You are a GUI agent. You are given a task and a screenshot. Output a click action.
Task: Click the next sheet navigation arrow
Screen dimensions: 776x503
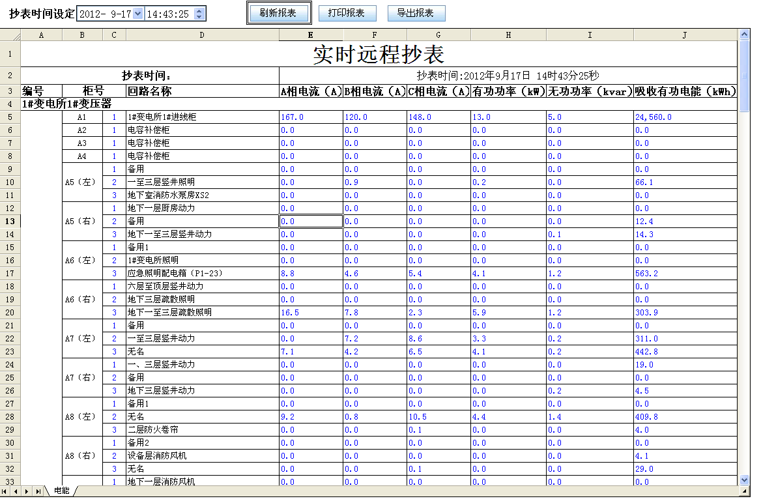tap(27, 491)
